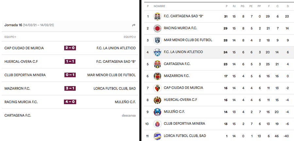
Task: Click Mazarron F.C. crest in standings
Action: pyautogui.click(x=157, y=76)
